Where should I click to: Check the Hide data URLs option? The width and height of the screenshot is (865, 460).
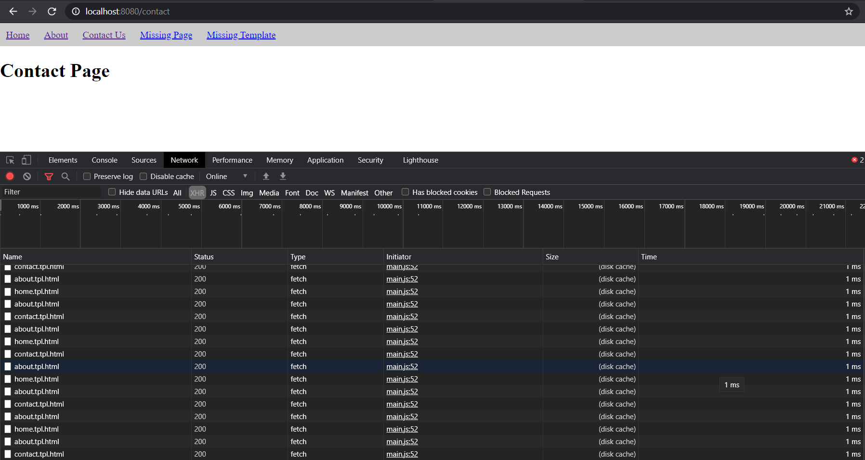pos(112,192)
